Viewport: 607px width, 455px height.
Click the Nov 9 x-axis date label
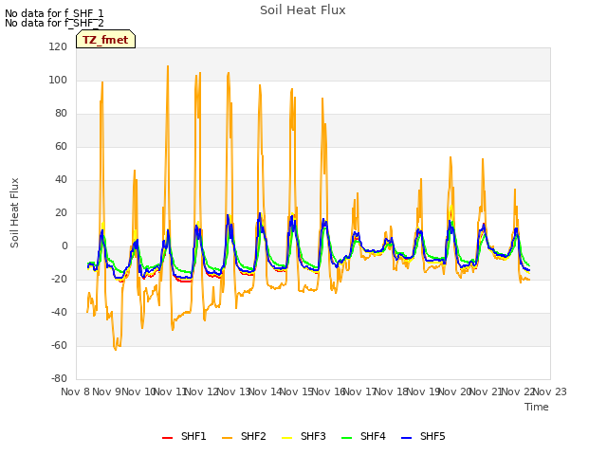tap(107, 391)
